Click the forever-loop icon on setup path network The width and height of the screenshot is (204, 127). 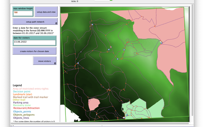point(56,23)
